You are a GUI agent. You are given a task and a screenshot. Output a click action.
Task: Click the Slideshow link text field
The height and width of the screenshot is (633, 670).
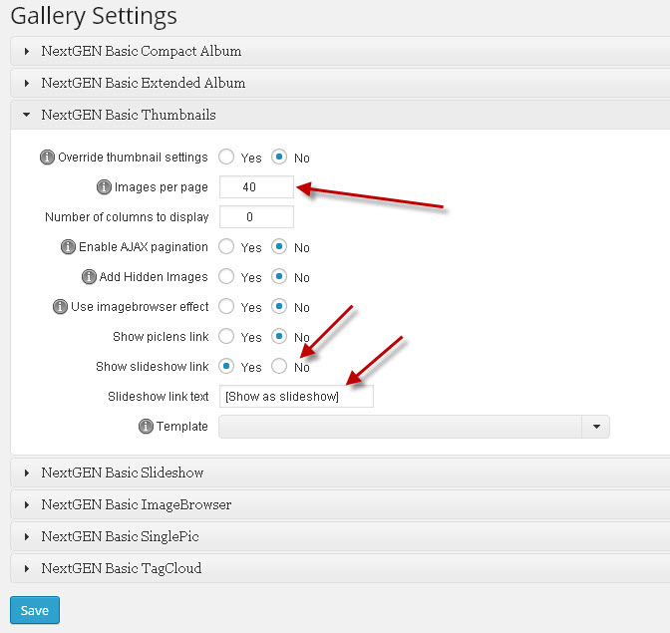(x=296, y=397)
